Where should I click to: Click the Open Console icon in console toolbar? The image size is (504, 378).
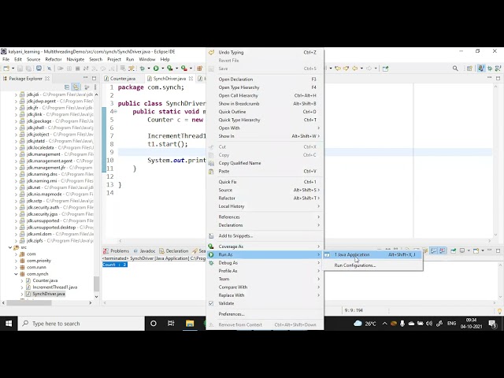(476, 250)
